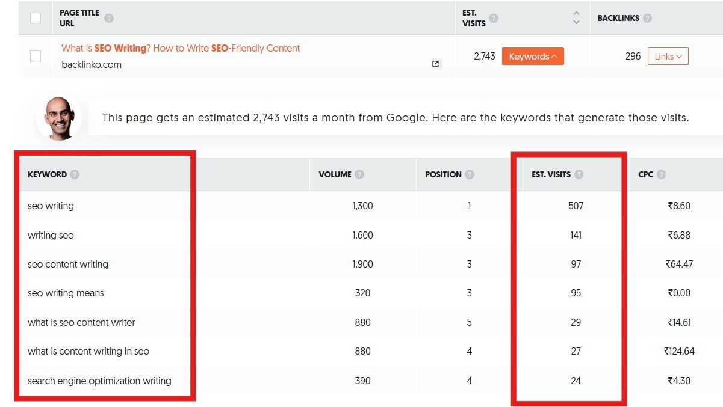723x407 pixels.
Task: Select 'what is seo content writer' keyword
Action: 81,322
